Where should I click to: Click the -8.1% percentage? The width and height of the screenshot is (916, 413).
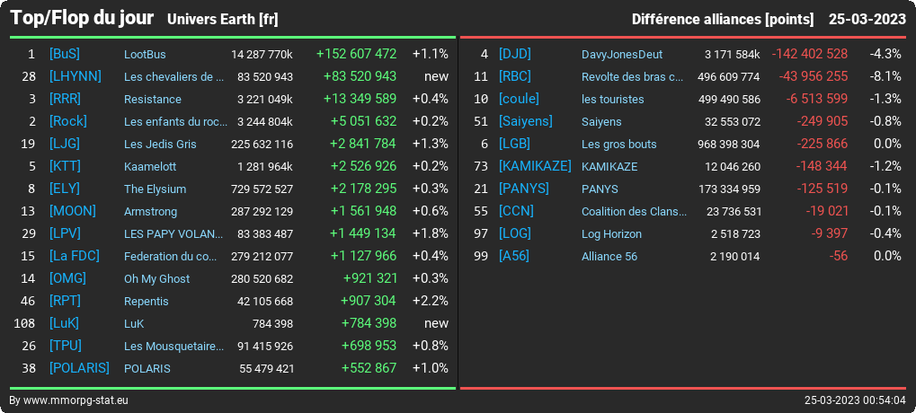point(885,76)
